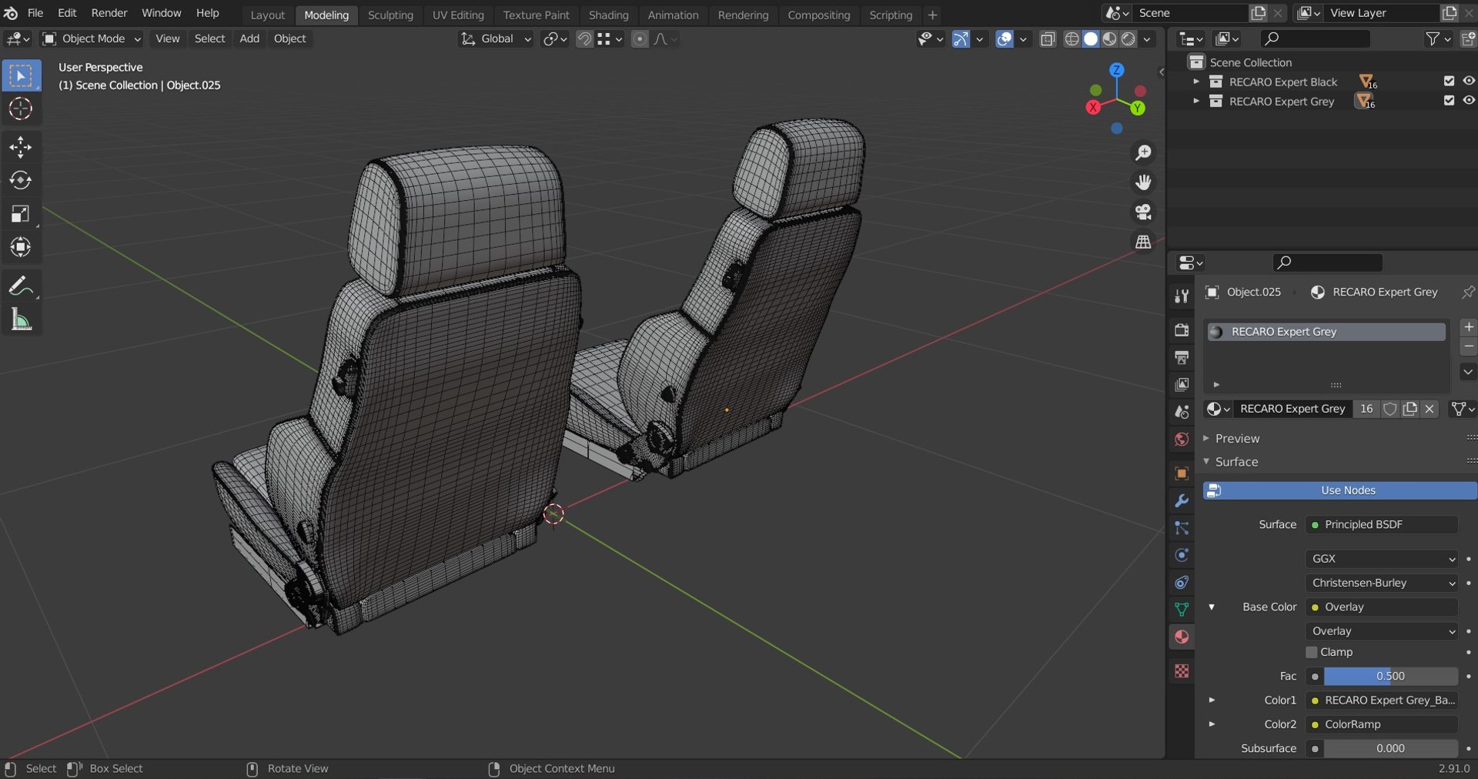
Task: Expand the Color1 input row
Action: click(1212, 700)
